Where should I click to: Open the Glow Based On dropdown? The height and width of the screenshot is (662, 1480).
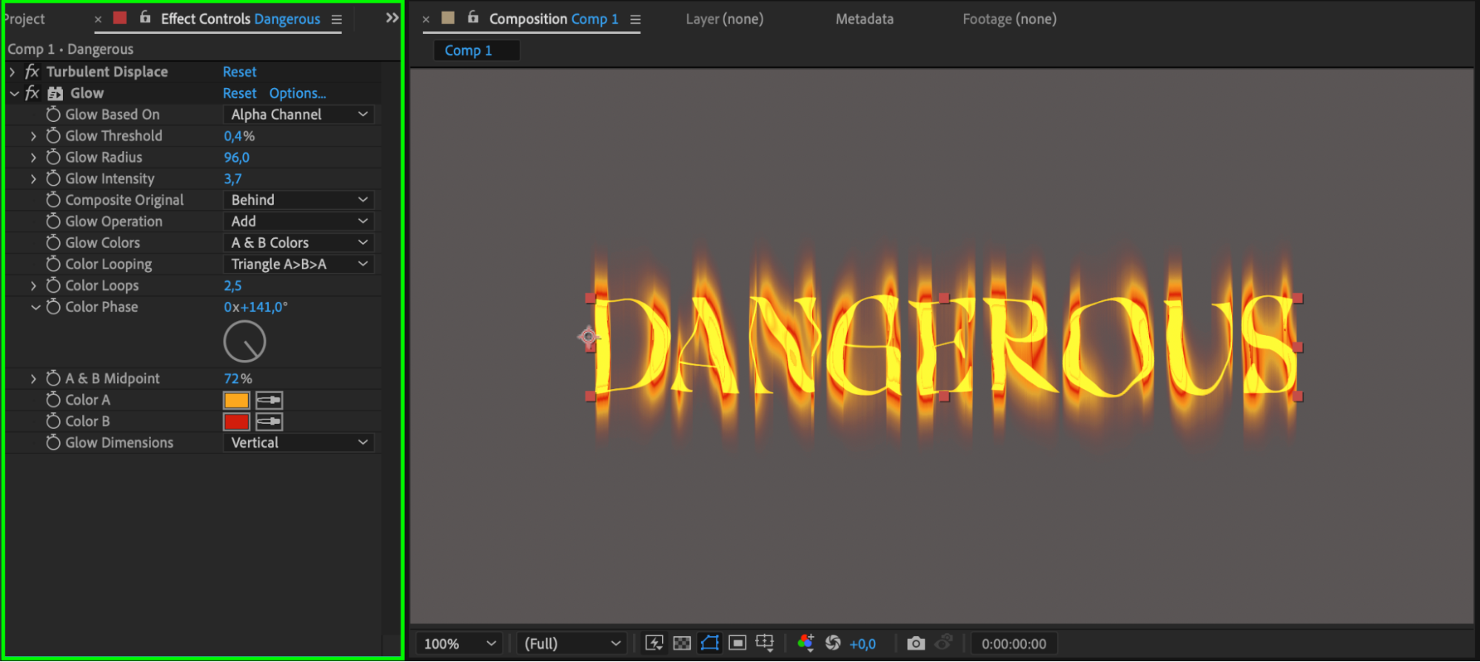pyautogui.click(x=298, y=115)
